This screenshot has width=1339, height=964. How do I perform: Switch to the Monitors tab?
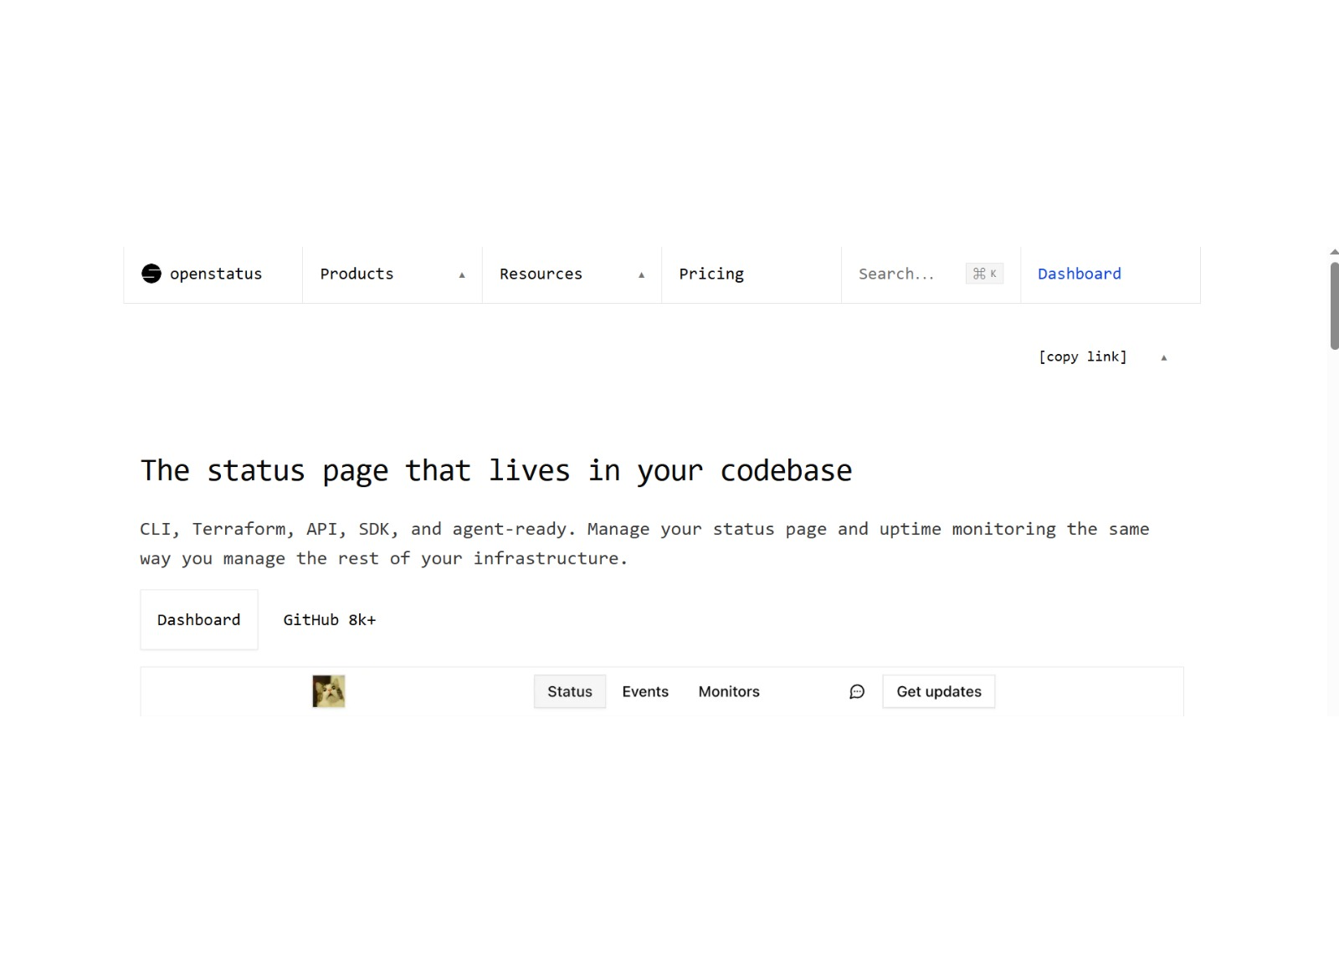pos(729,691)
